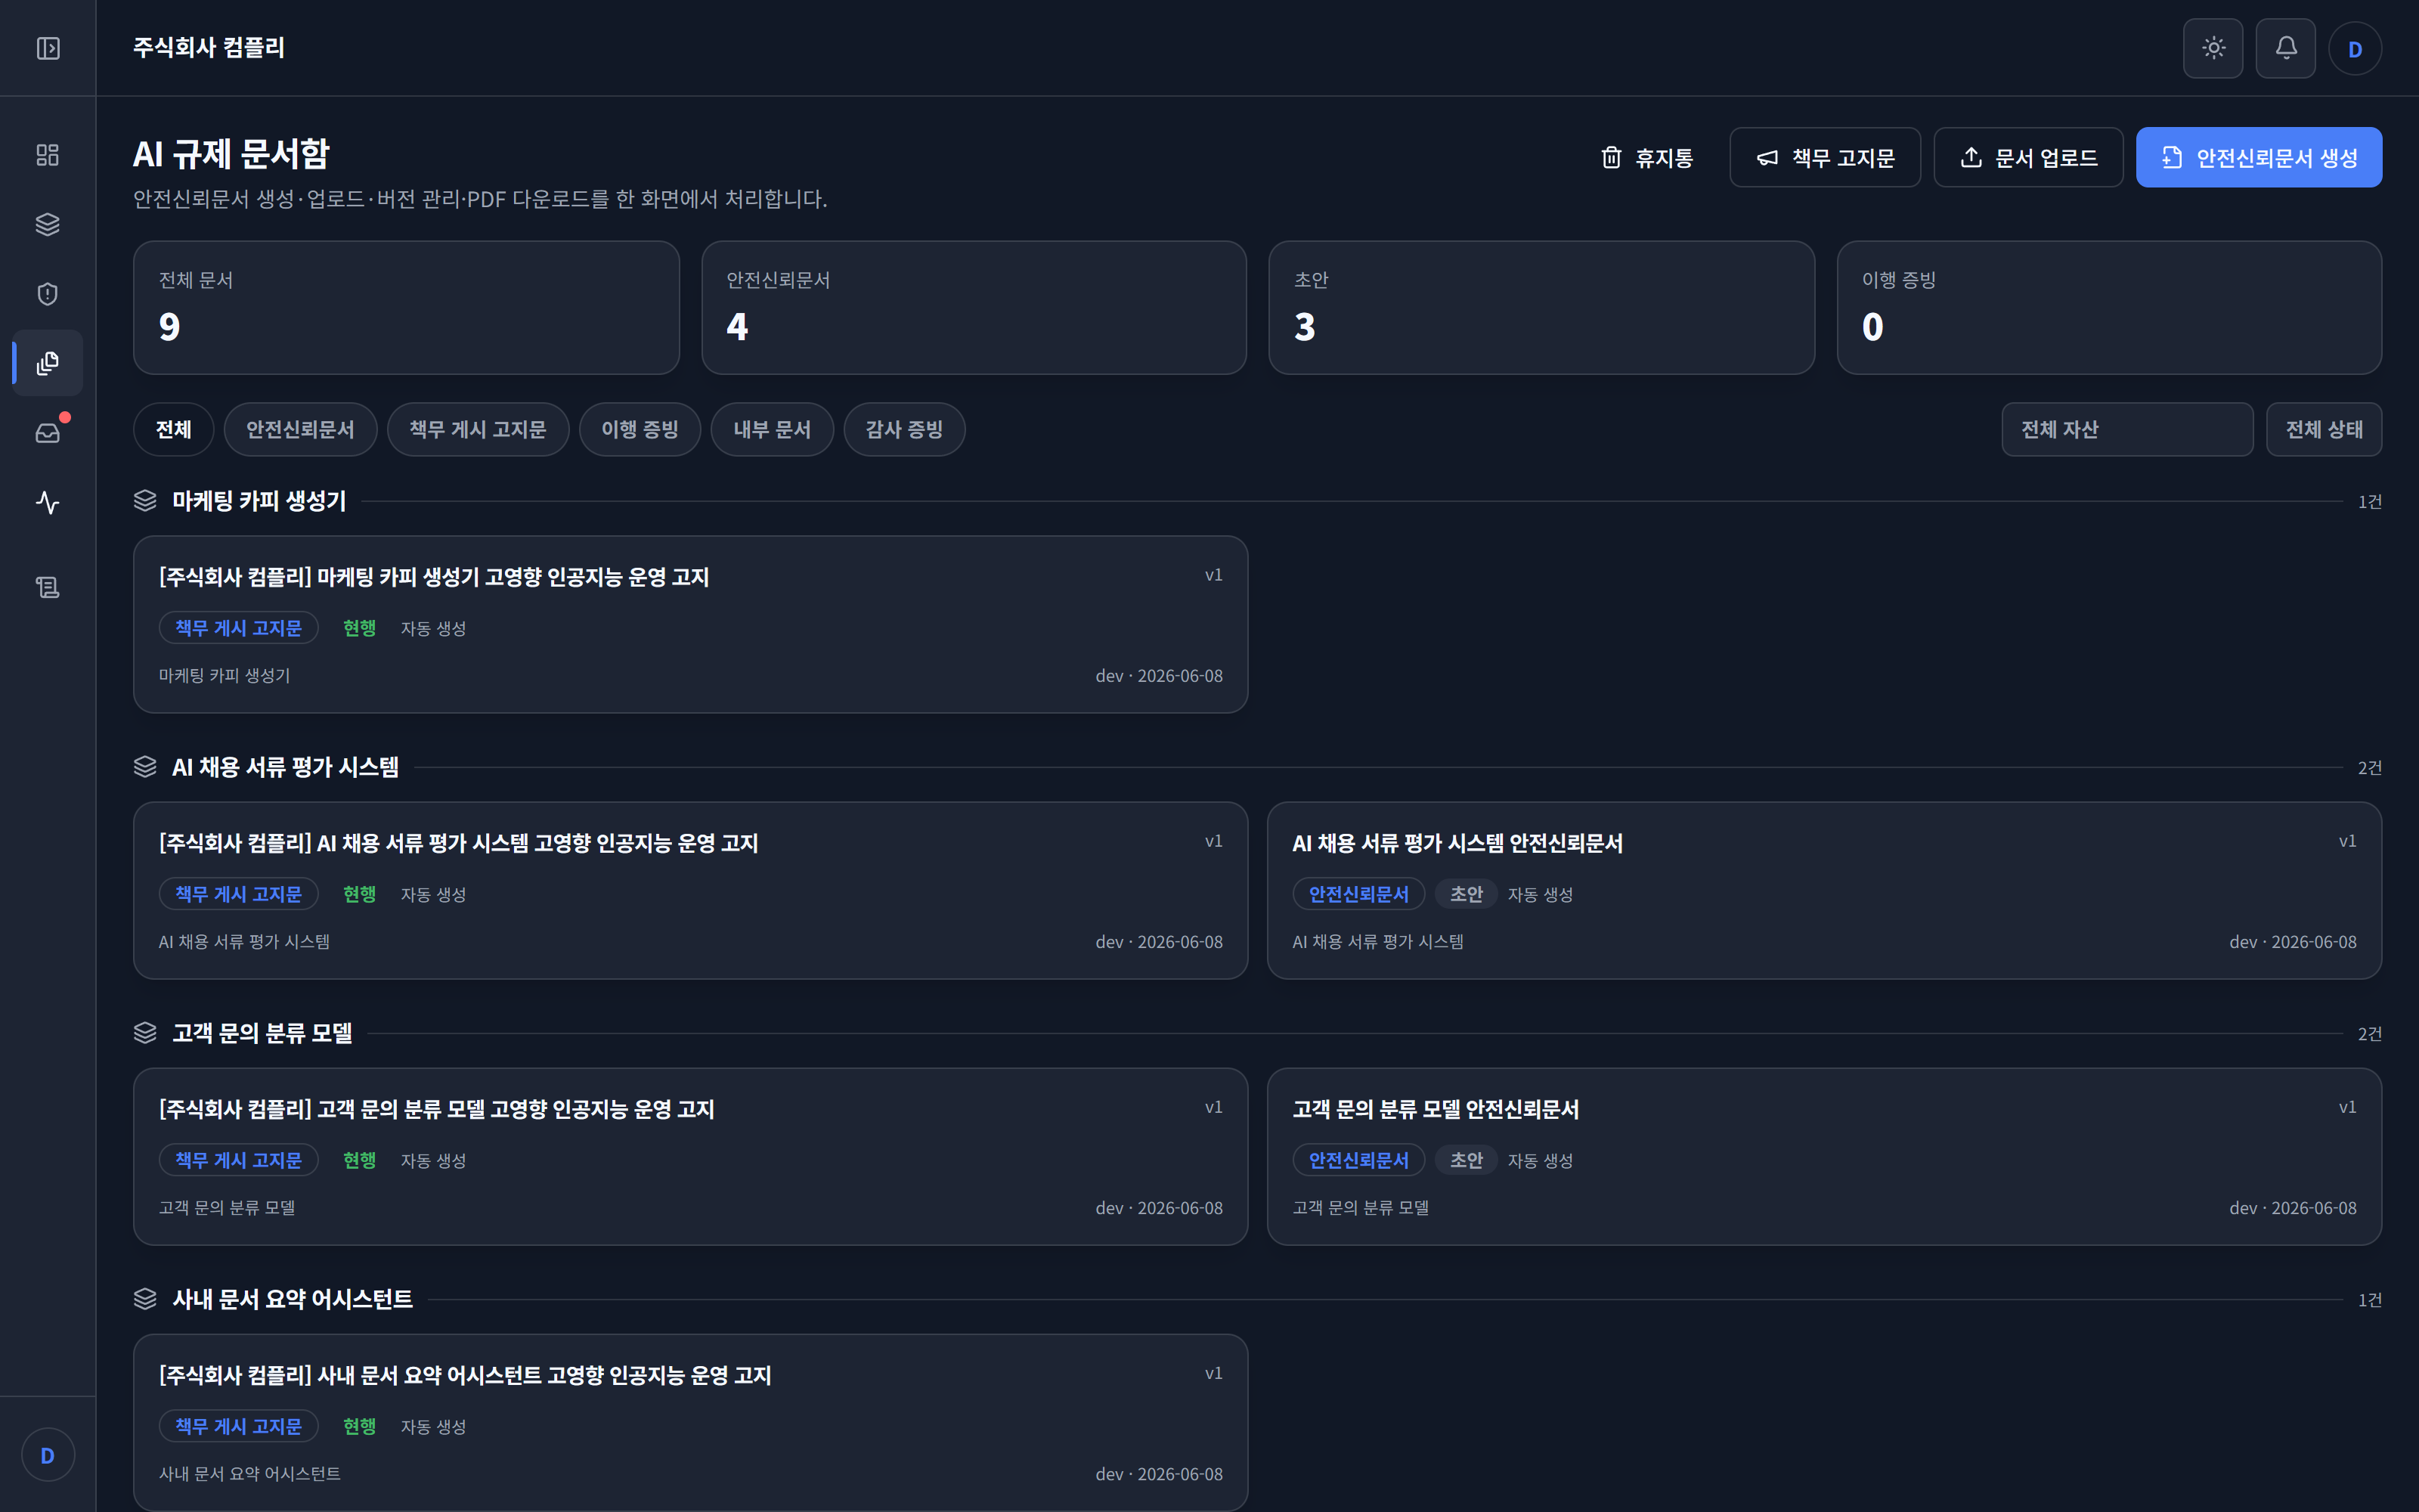The width and height of the screenshot is (2419, 1512).
Task: Select the 내부 문서 filter tab
Action: tap(772, 430)
